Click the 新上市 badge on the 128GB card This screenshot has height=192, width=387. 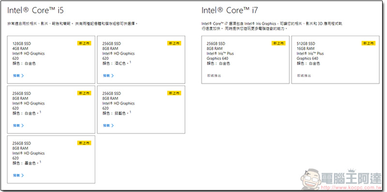84,43
